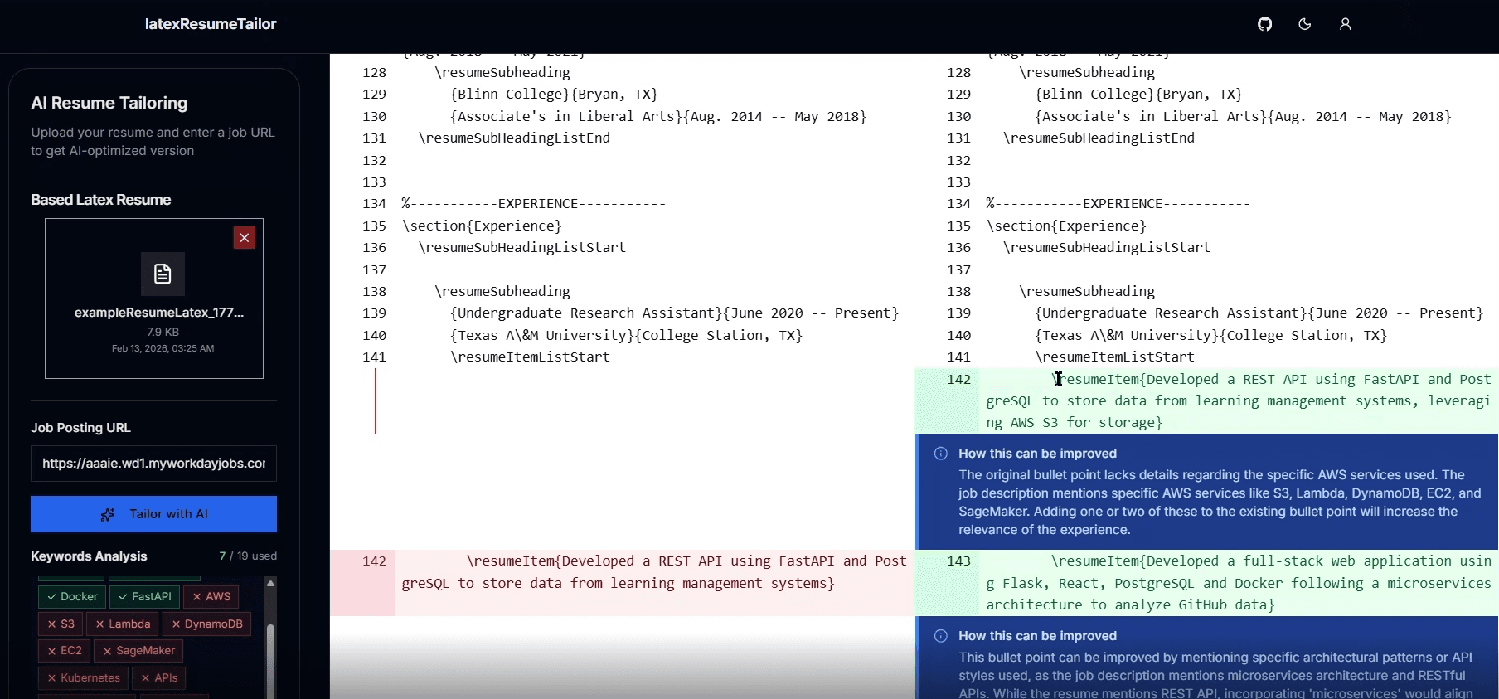Click \section{Experience} in right pane
Viewport: 1499px width, 699px height.
(x=1066, y=226)
